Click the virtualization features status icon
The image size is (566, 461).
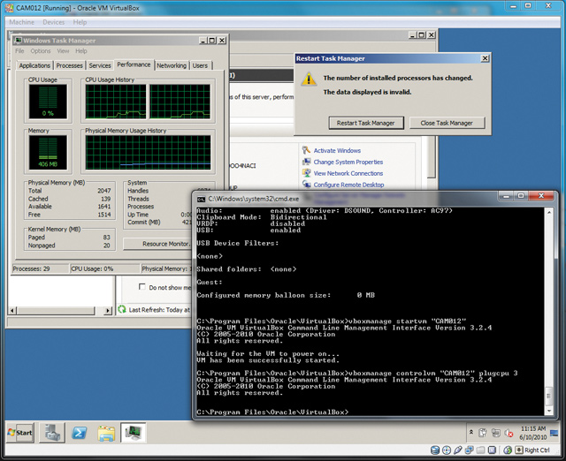492,450
